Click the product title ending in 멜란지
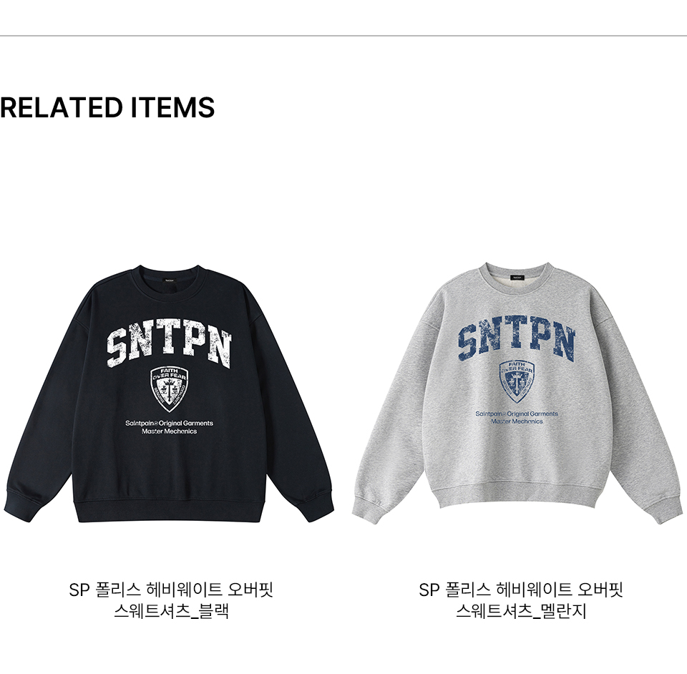The height and width of the screenshot is (674, 687). (520, 600)
